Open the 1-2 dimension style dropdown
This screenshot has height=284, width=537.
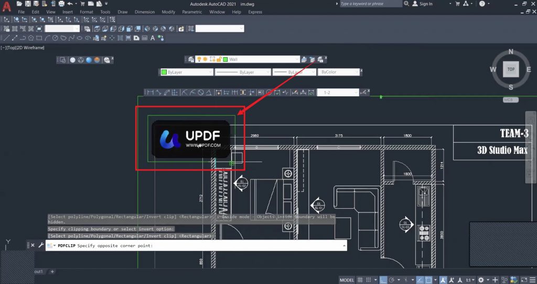[356, 93]
